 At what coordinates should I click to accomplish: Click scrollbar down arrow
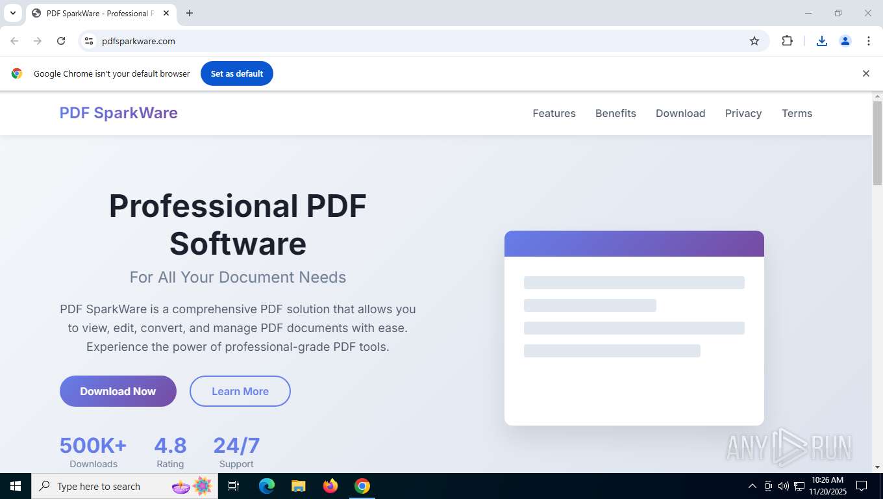877,467
